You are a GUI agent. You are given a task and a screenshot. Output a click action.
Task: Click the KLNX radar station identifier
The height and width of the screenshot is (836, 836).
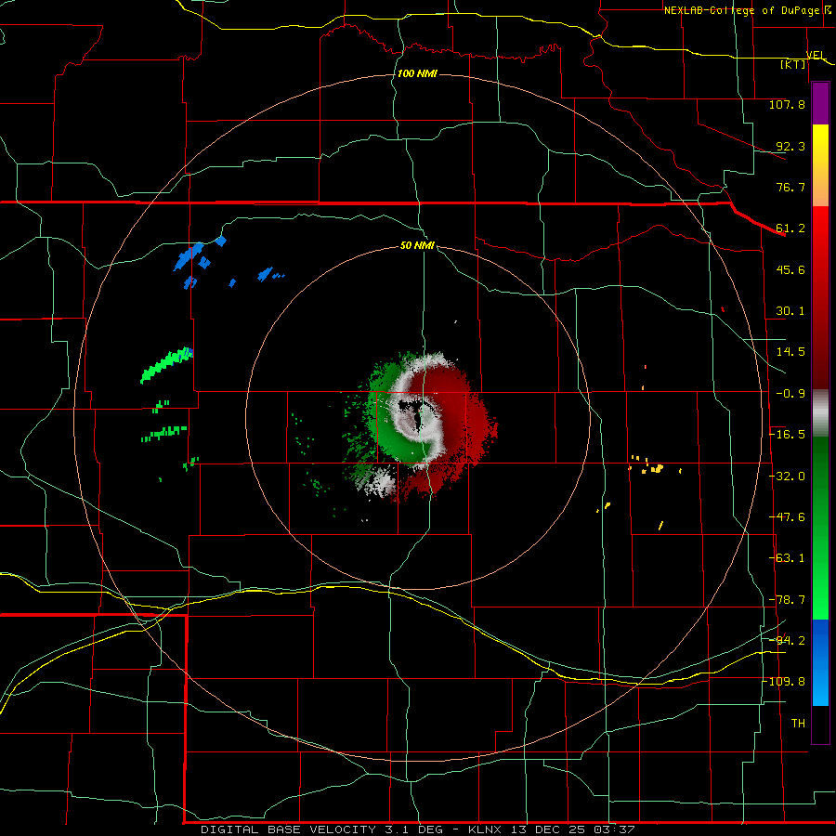pyautogui.click(x=485, y=829)
